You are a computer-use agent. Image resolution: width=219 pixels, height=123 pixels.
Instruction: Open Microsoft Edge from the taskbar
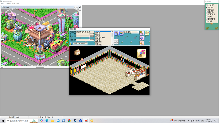[x=47, y=121]
